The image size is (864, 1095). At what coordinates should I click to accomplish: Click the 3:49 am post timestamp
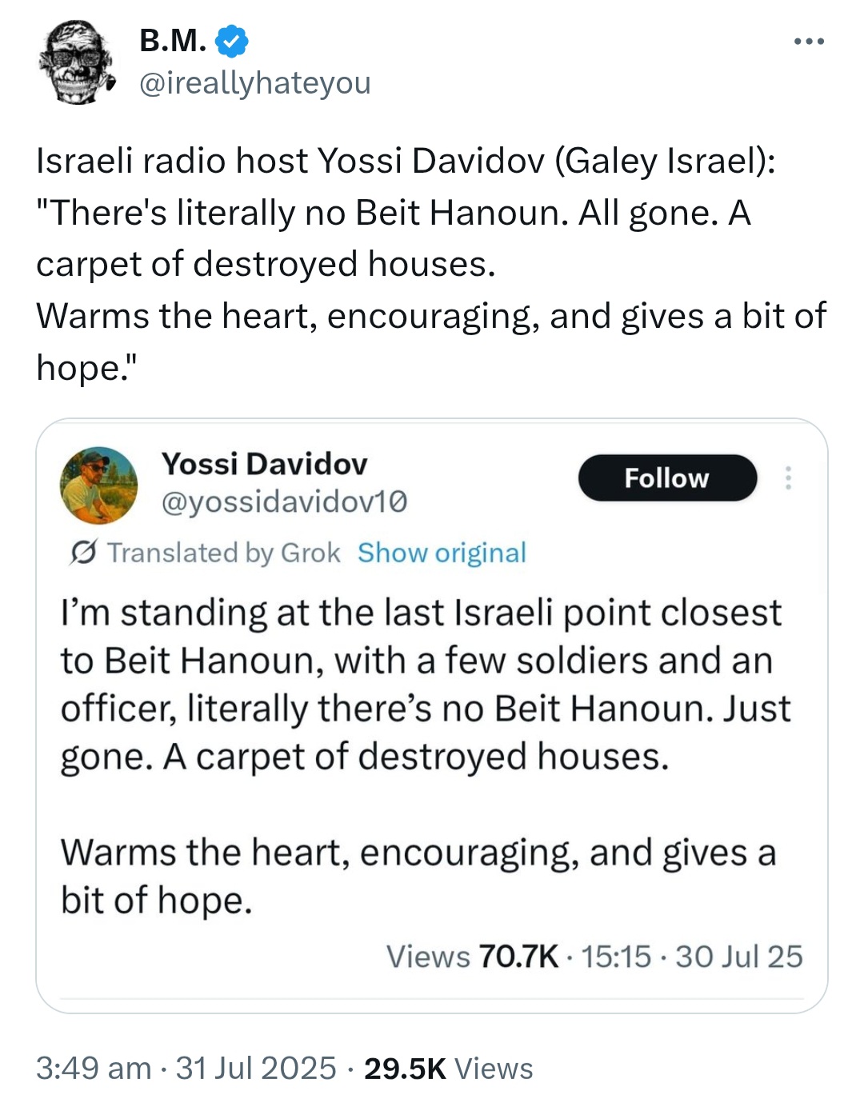tap(93, 1068)
